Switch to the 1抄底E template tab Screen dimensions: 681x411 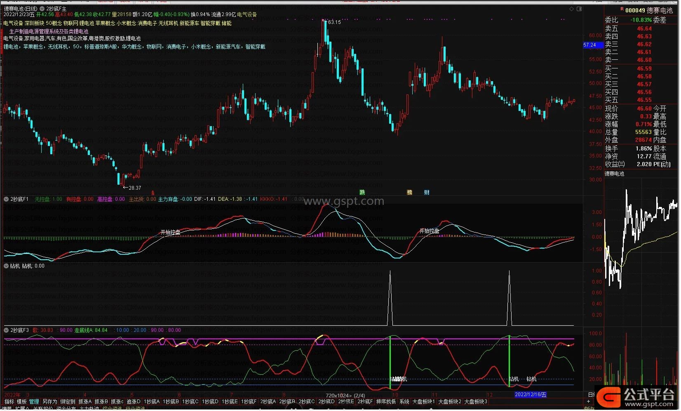click(x=230, y=402)
